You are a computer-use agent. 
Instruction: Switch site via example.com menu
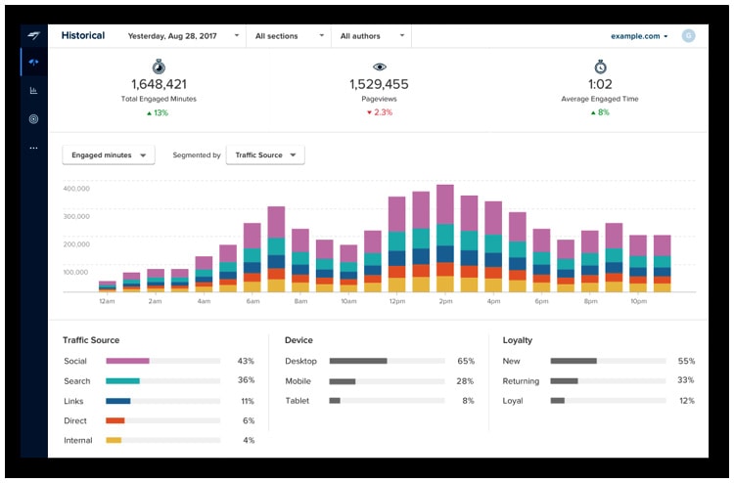(639, 36)
